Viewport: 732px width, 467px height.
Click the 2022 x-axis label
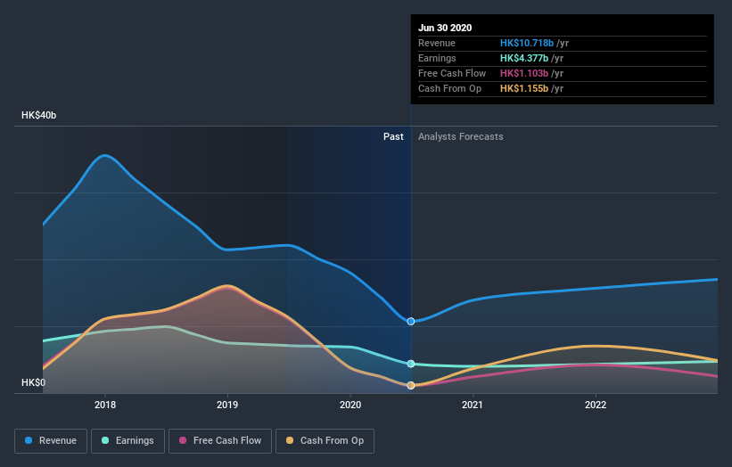(596, 405)
